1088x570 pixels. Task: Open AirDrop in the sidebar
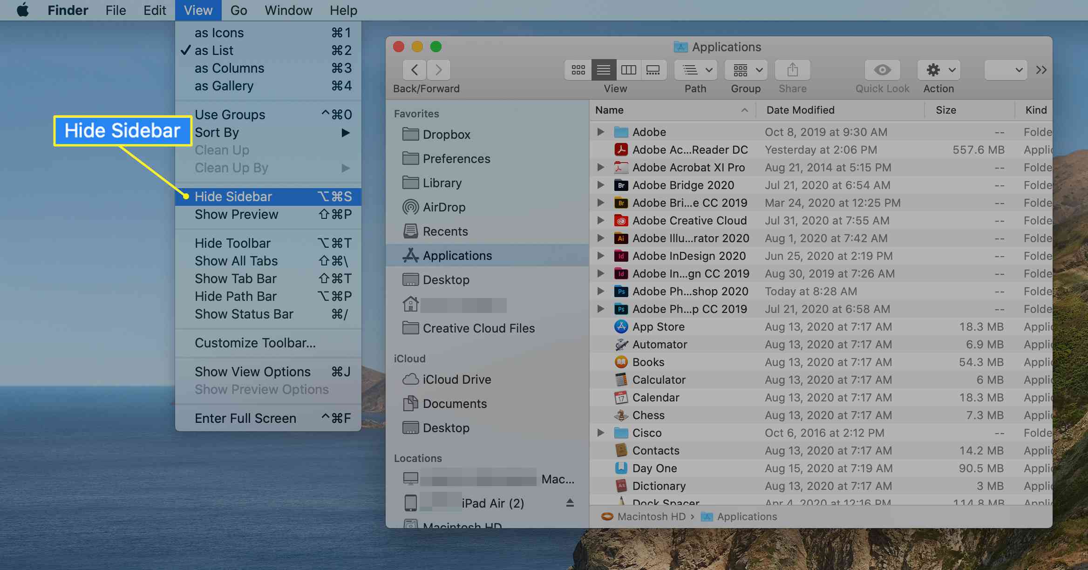pyautogui.click(x=487, y=207)
